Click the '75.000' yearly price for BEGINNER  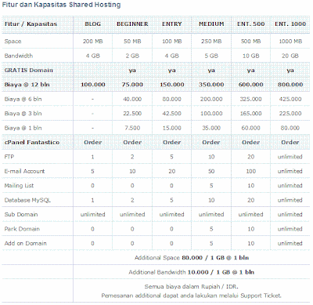(132, 85)
